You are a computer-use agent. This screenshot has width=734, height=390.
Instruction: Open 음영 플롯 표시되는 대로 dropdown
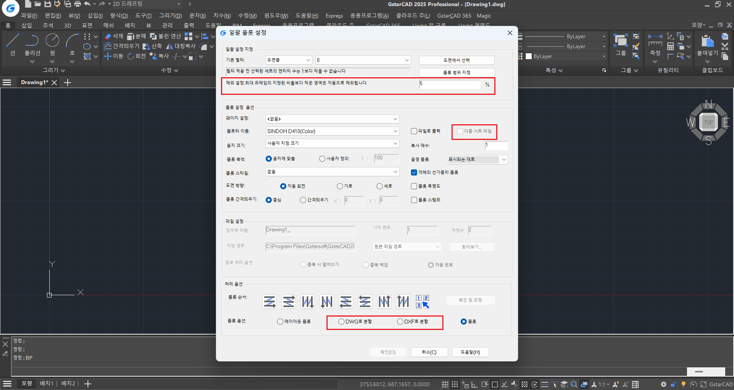click(x=477, y=159)
